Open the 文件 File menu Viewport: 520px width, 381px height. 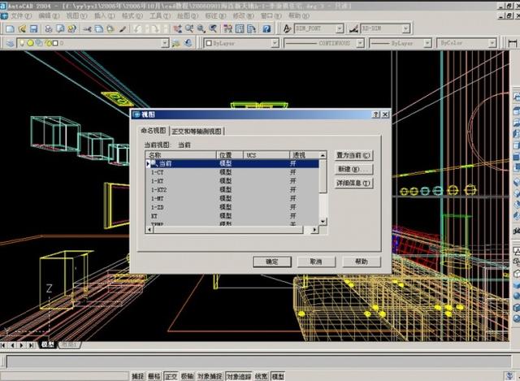pyautogui.click(x=21, y=16)
